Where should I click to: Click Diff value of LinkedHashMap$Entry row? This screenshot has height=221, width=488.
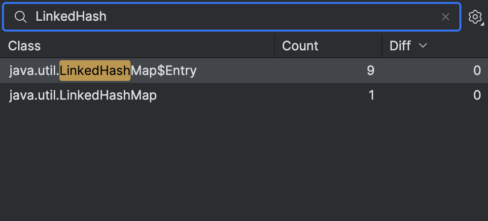(x=477, y=71)
